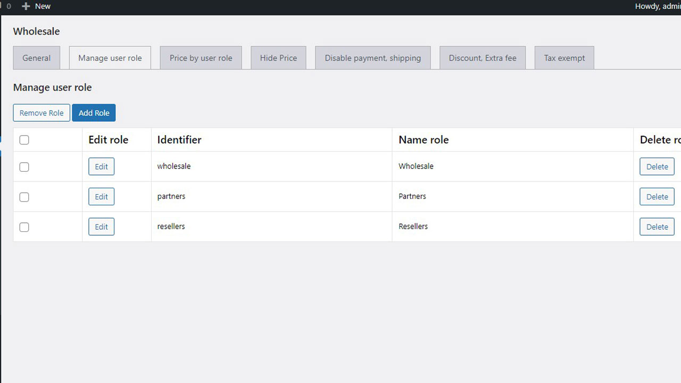The width and height of the screenshot is (681, 383).
Task: Open the General tab
Action: coord(37,58)
